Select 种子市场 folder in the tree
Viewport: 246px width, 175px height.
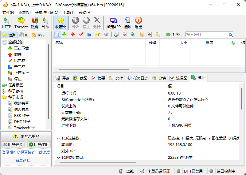pos(16,97)
